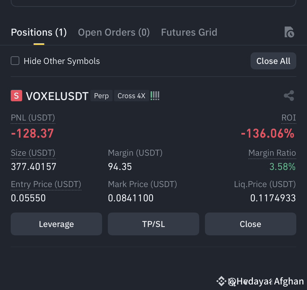Click the Binance logo watermark
This screenshot has width=307, height=290.
tap(221, 281)
